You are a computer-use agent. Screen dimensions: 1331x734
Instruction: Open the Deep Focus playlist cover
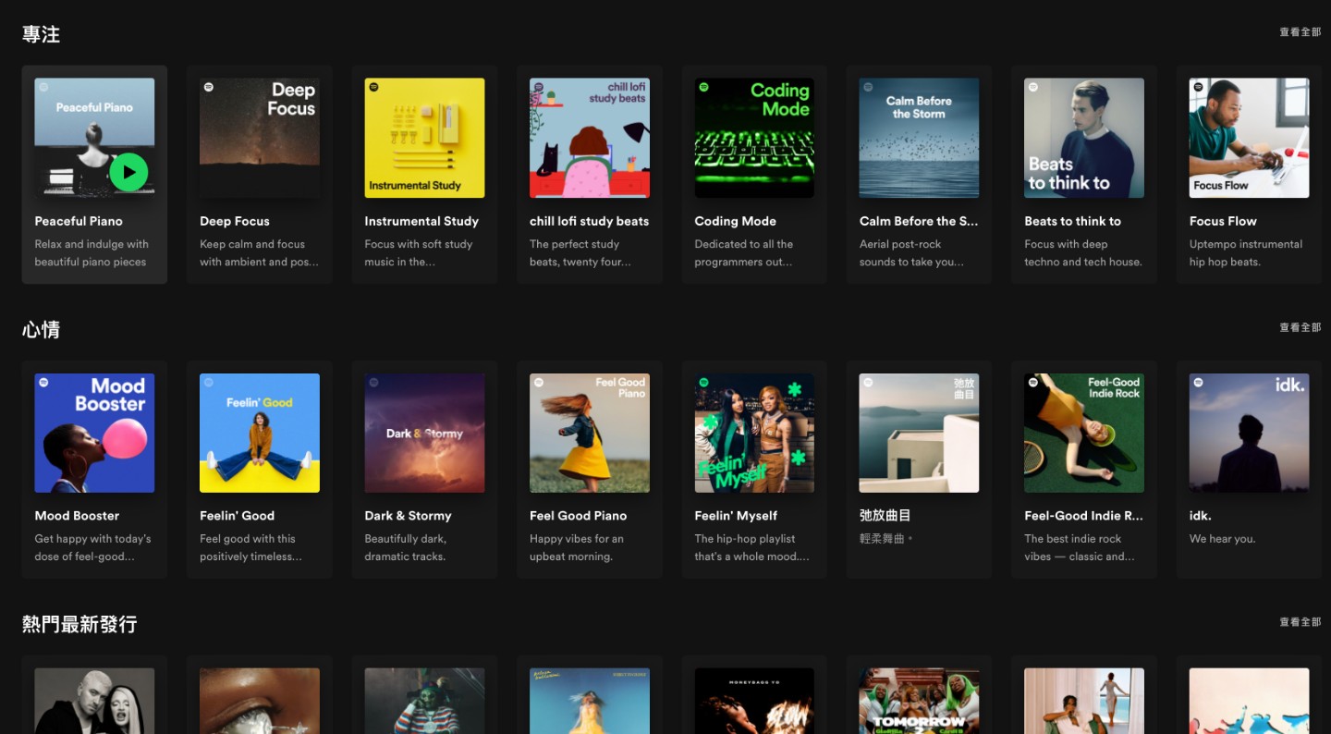(x=260, y=138)
